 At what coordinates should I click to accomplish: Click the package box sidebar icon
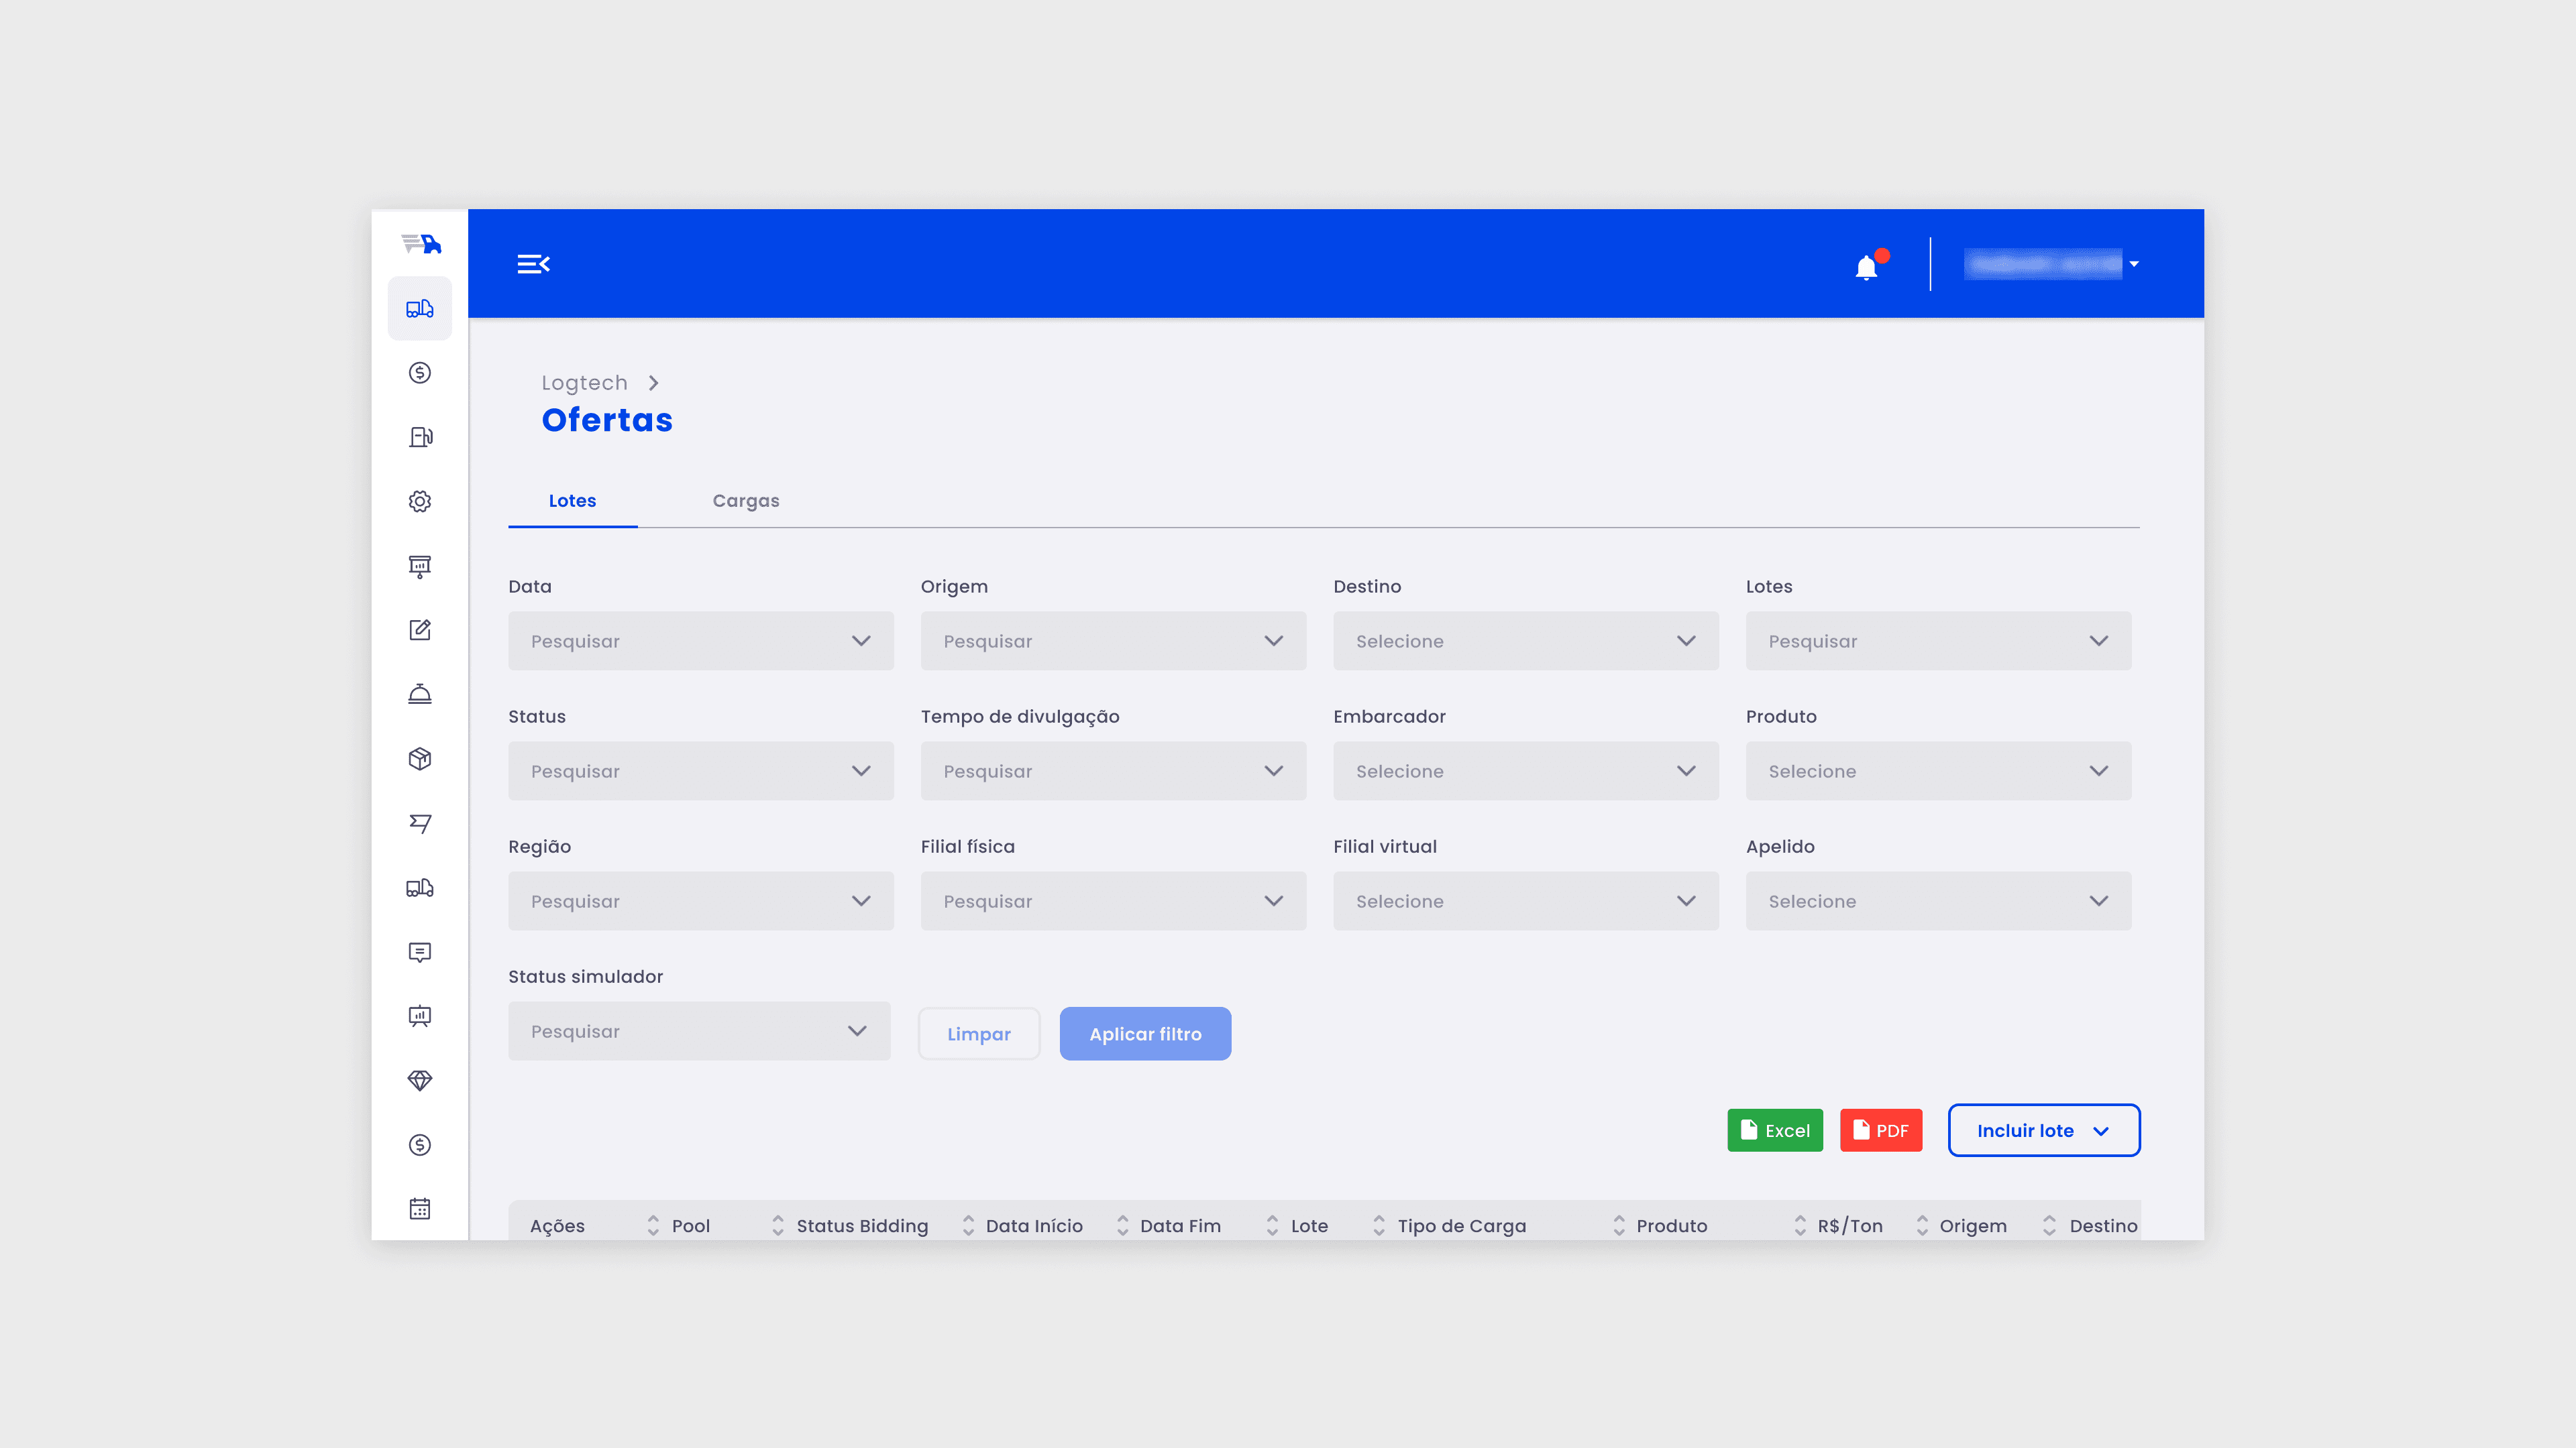(x=420, y=758)
